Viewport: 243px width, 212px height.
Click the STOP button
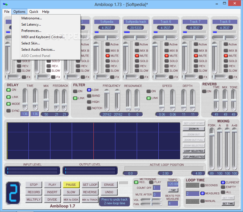point(34,185)
